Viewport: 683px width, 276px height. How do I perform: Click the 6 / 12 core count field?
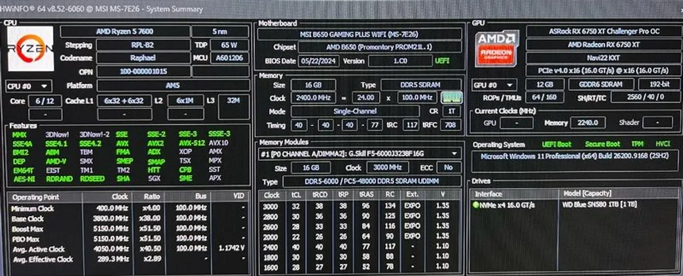pos(45,101)
